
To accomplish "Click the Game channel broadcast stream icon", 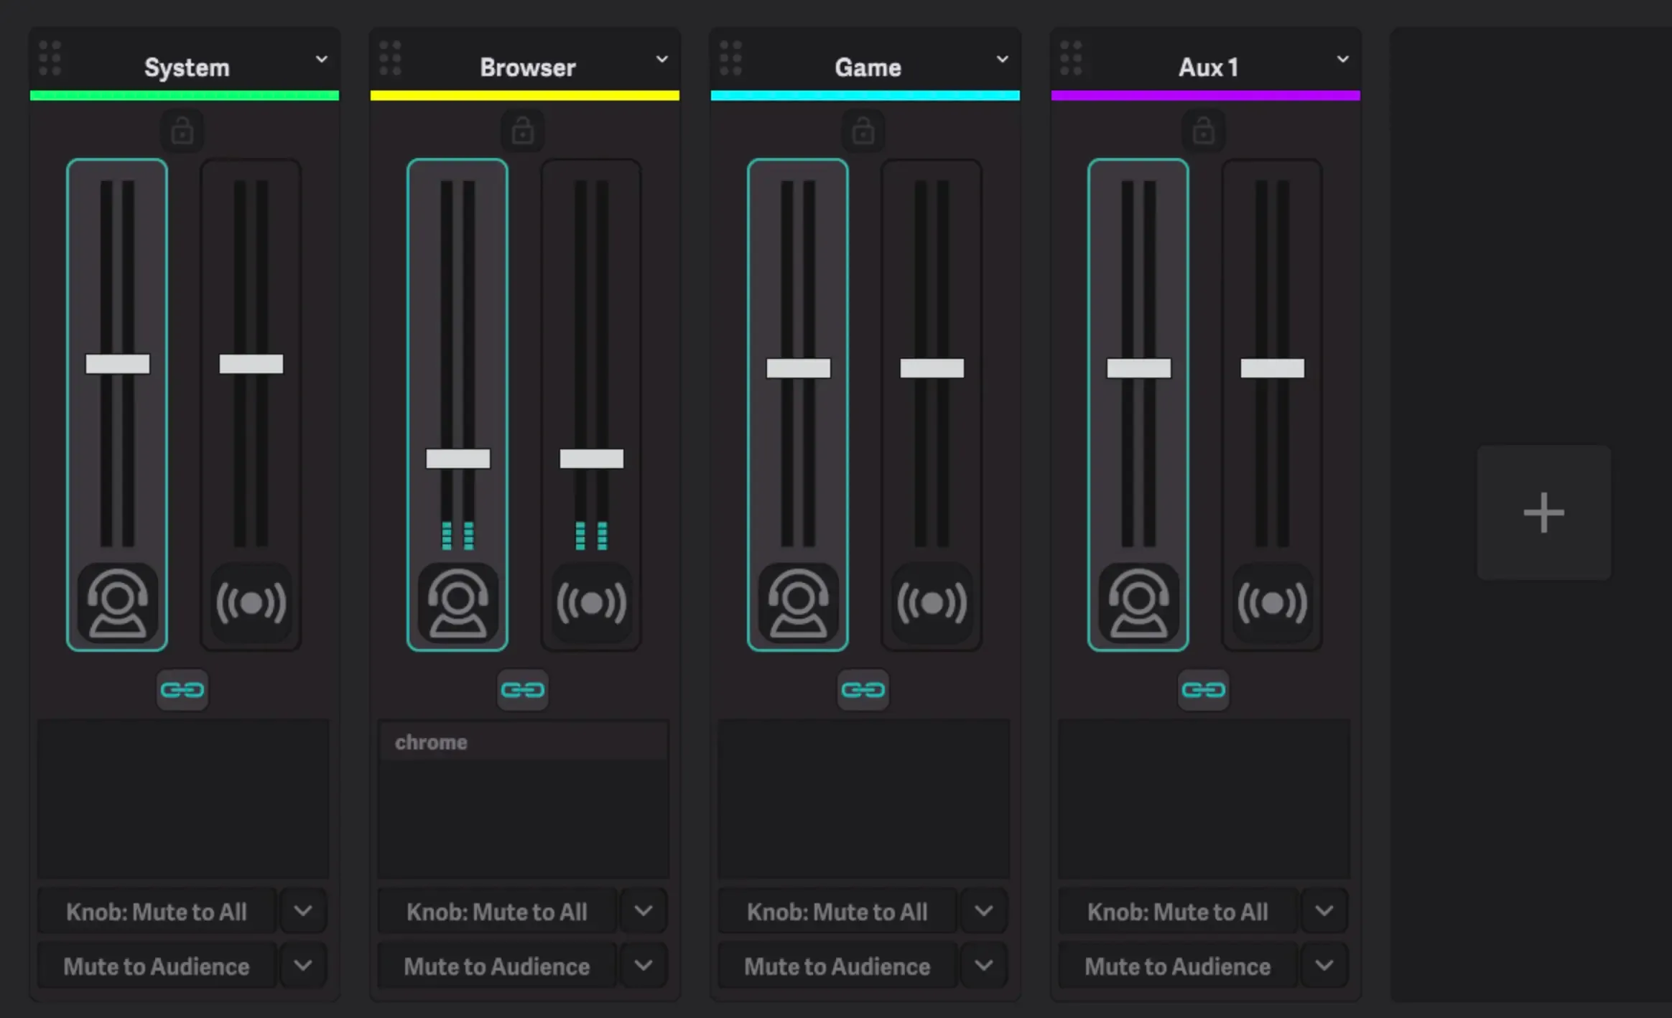I will click(932, 603).
